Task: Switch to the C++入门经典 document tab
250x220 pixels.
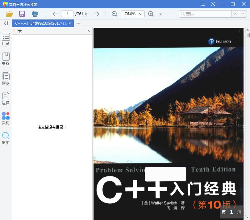Action: pyautogui.click(x=41, y=23)
